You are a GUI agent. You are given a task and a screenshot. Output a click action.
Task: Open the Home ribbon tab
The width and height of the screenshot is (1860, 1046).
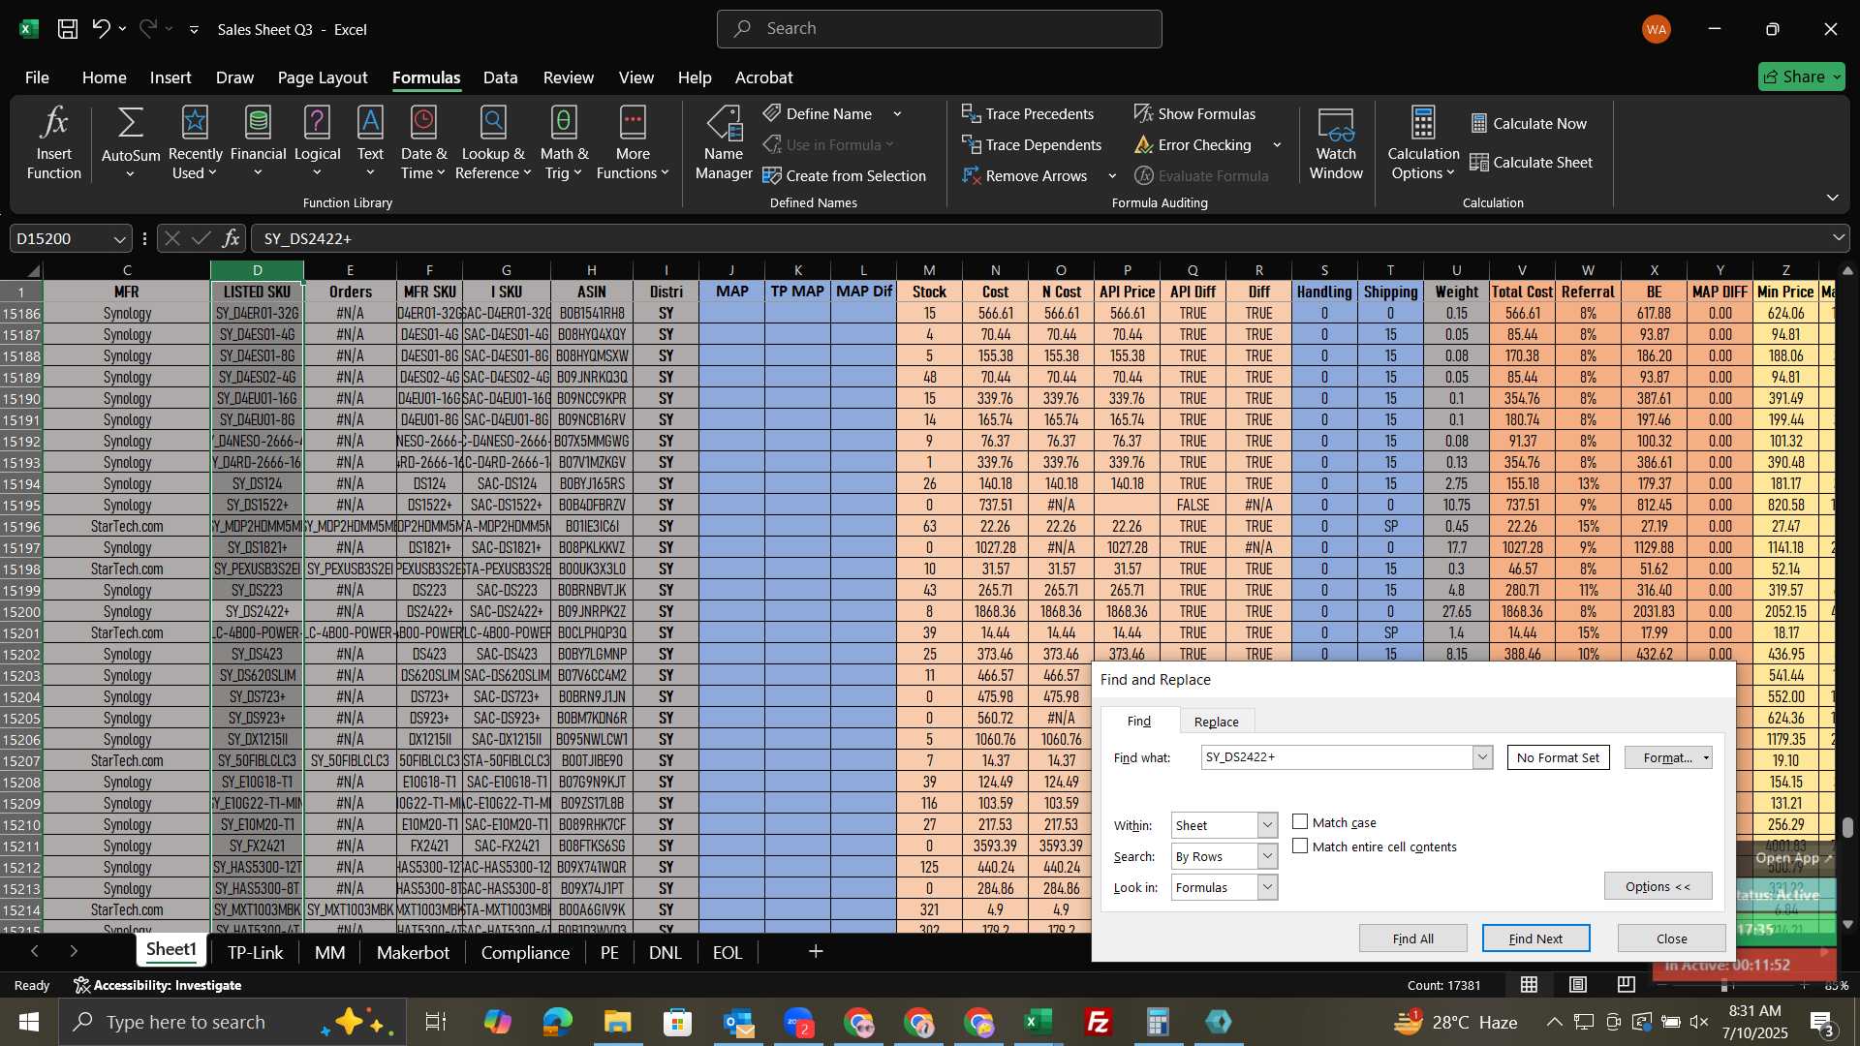pyautogui.click(x=104, y=77)
